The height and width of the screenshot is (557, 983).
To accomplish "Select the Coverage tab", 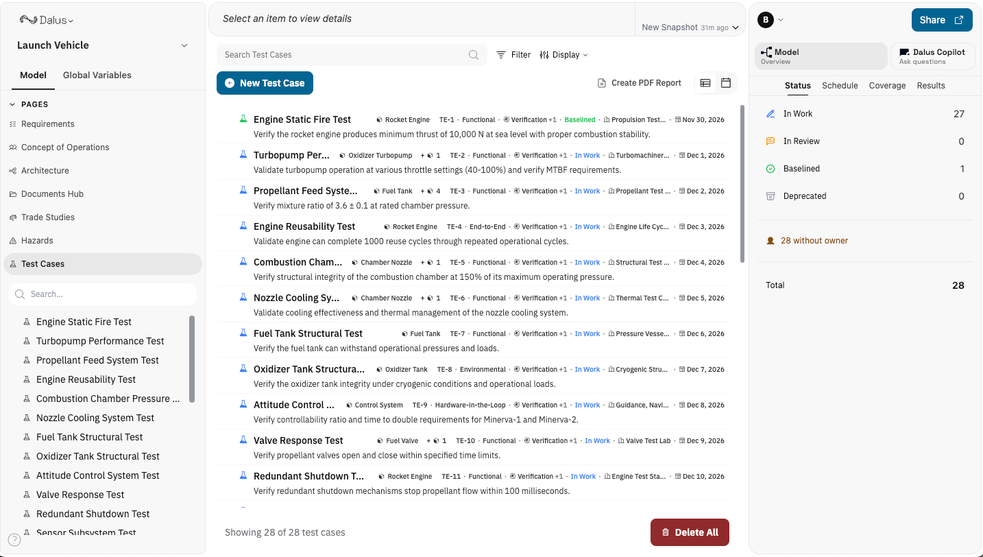I will 887,86.
